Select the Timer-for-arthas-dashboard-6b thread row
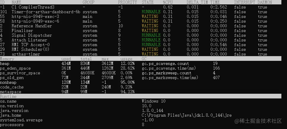This screenshot has height=129, width=287. coord(141,12)
